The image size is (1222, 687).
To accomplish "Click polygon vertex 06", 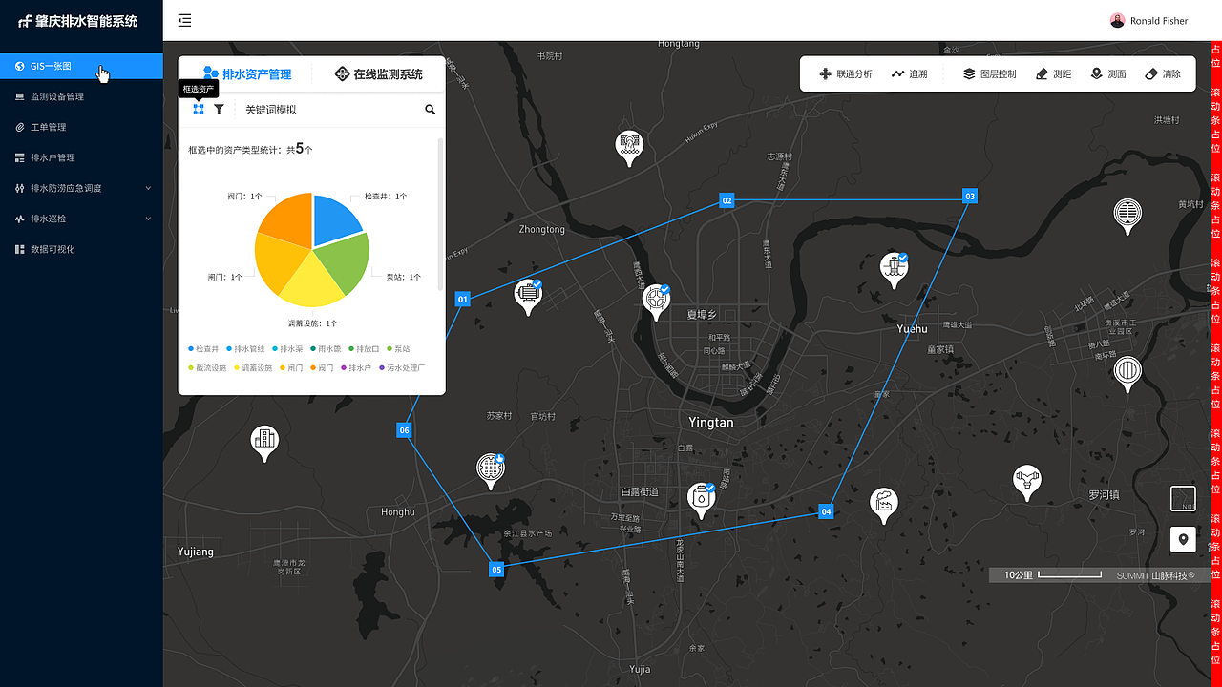I will pos(404,431).
